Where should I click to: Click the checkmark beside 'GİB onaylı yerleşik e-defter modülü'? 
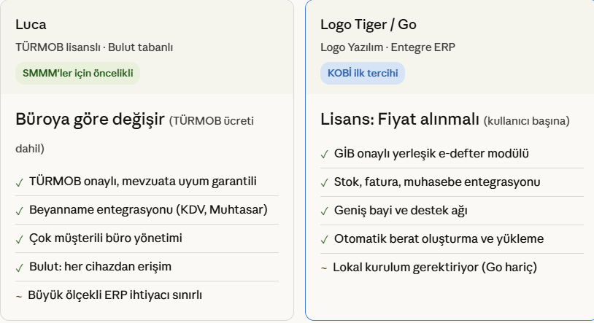(325, 154)
